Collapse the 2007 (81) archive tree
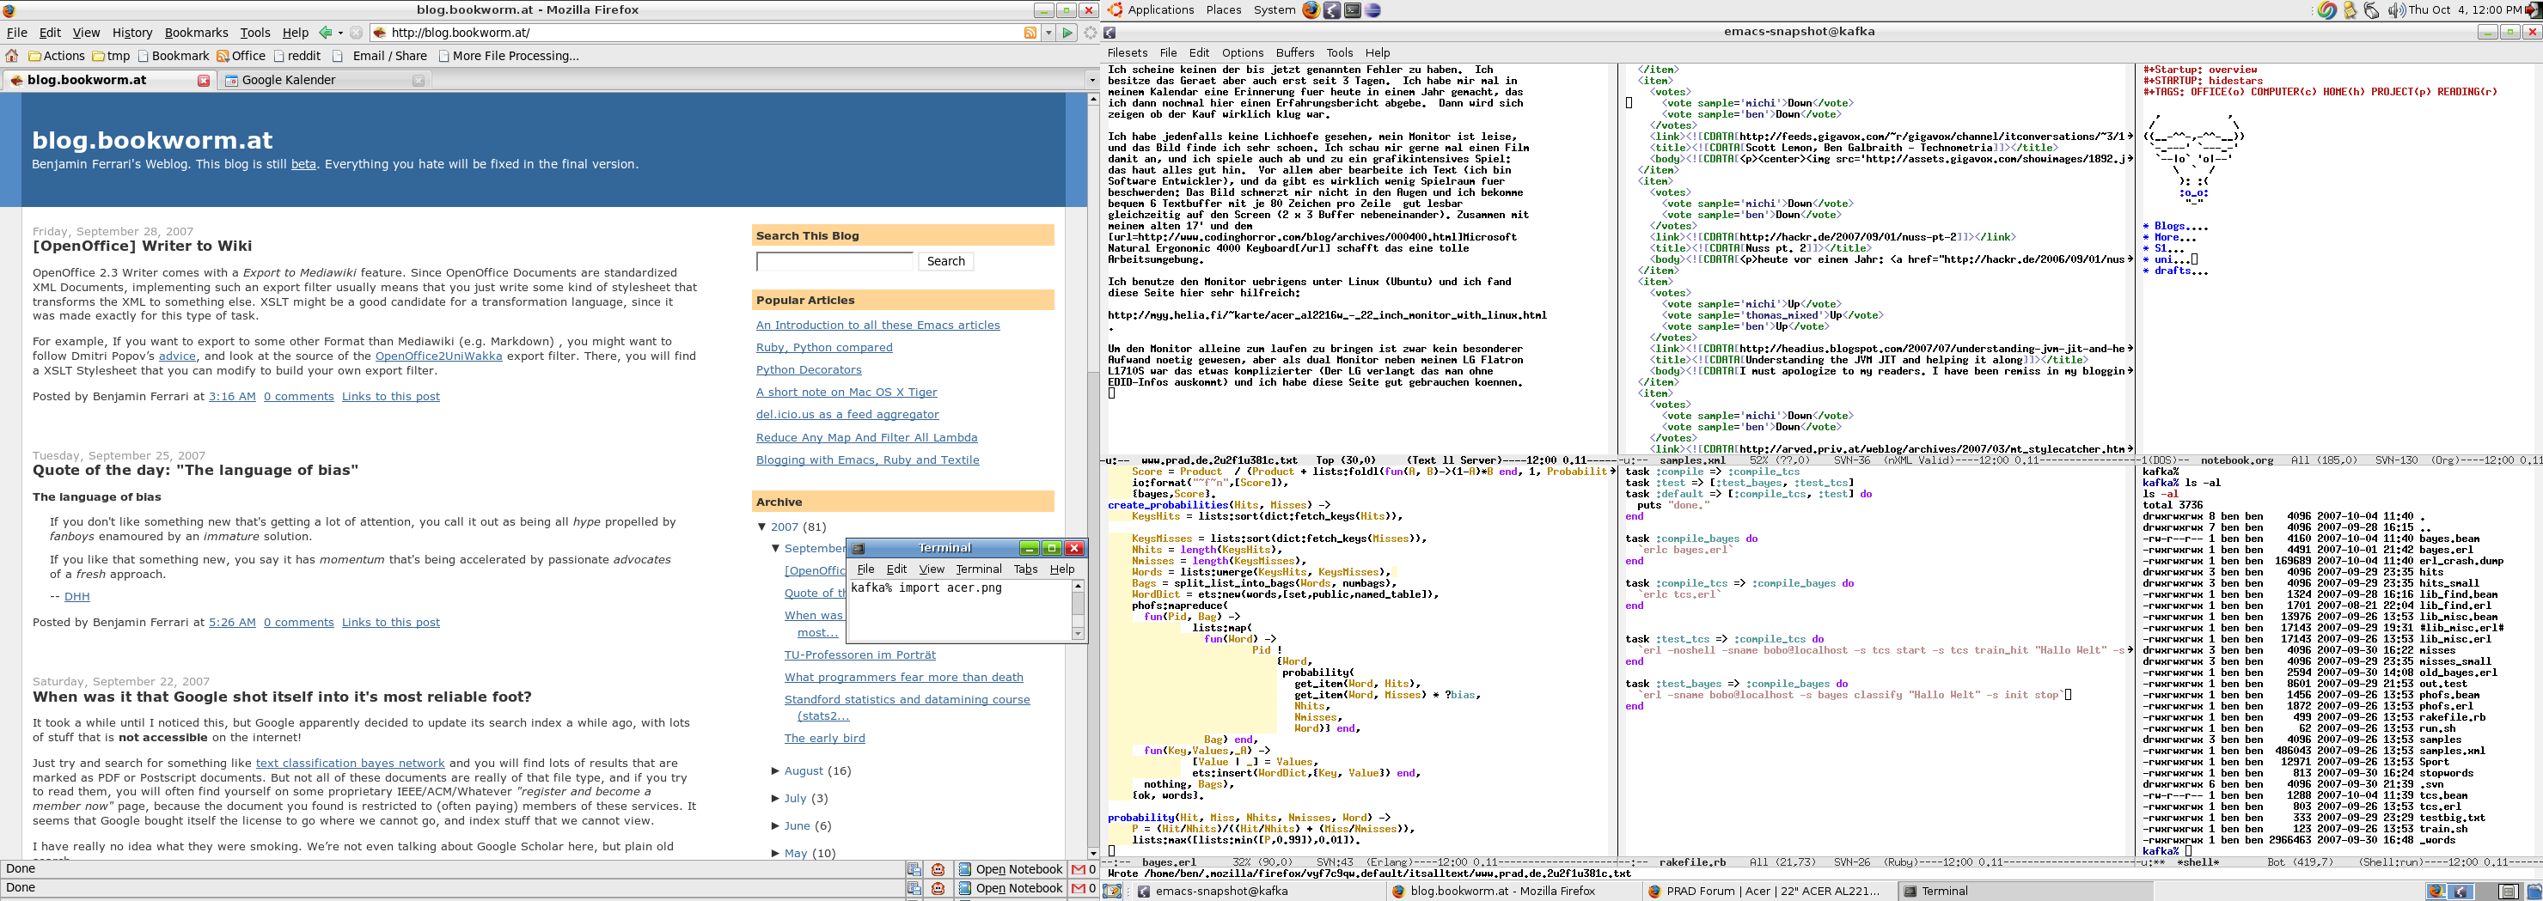The height and width of the screenshot is (901, 2543). tap(761, 527)
